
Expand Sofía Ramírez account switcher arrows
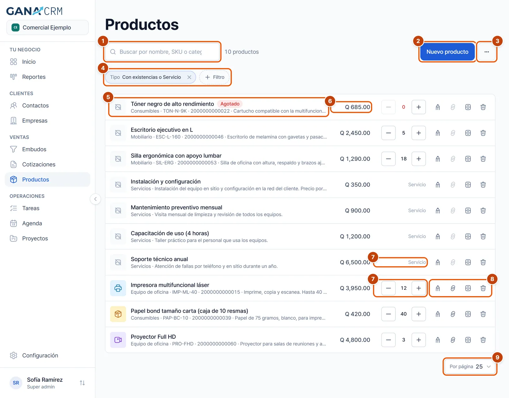pos(82,383)
